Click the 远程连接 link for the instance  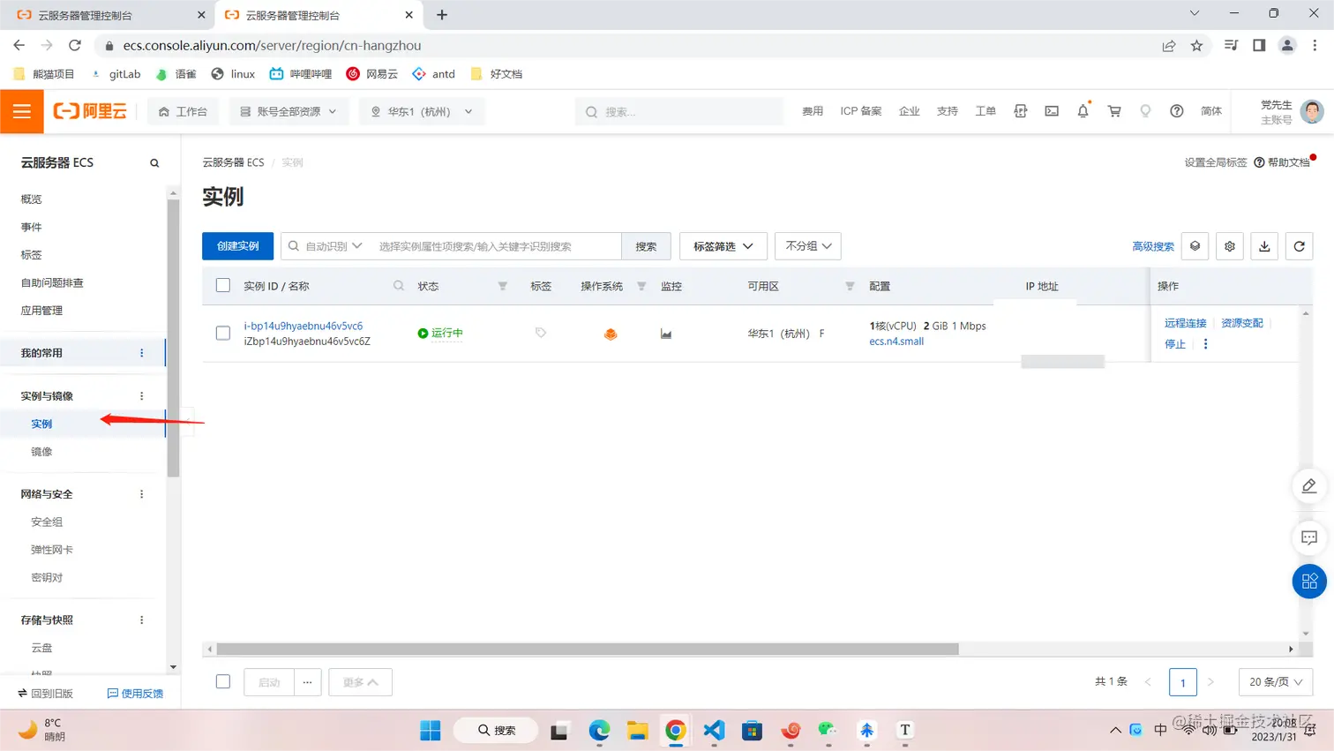click(x=1184, y=323)
